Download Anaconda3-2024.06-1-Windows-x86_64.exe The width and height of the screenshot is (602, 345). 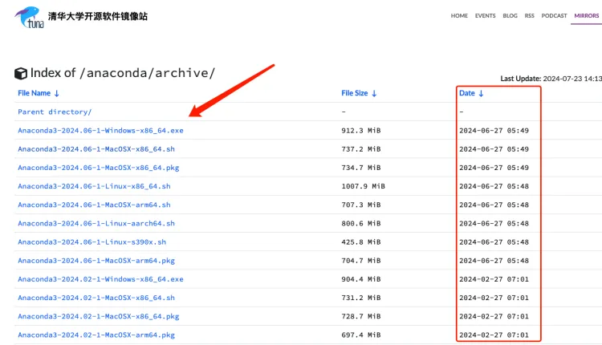click(100, 131)
